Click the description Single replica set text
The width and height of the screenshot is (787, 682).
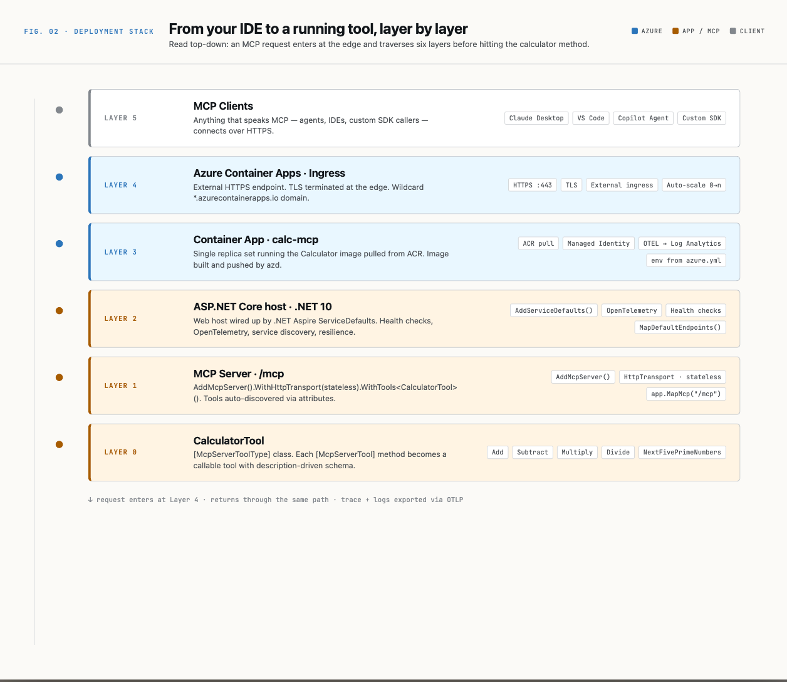click(x=321, y=260)
